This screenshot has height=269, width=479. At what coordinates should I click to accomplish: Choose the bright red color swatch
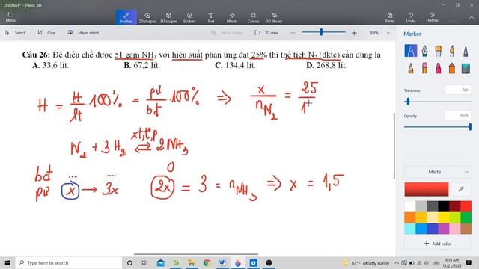point(466,206)
